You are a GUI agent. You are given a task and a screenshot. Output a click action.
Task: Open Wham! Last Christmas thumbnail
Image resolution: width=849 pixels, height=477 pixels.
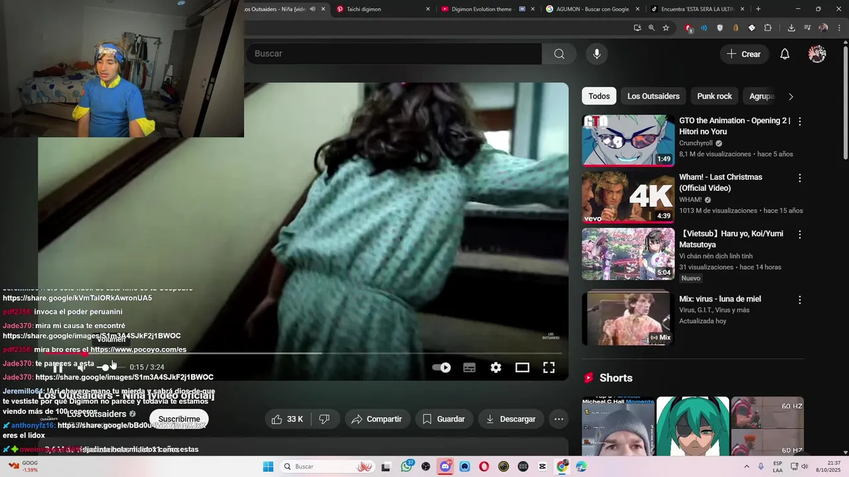tap(628, 197)
